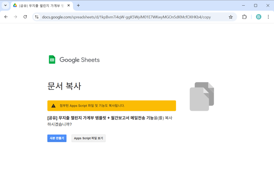This screenshot has width=274, height=176.
Task: Open a new tab with plus button
Action: pos(78,5)
